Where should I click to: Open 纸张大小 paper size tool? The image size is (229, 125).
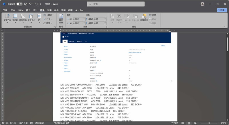31,18
